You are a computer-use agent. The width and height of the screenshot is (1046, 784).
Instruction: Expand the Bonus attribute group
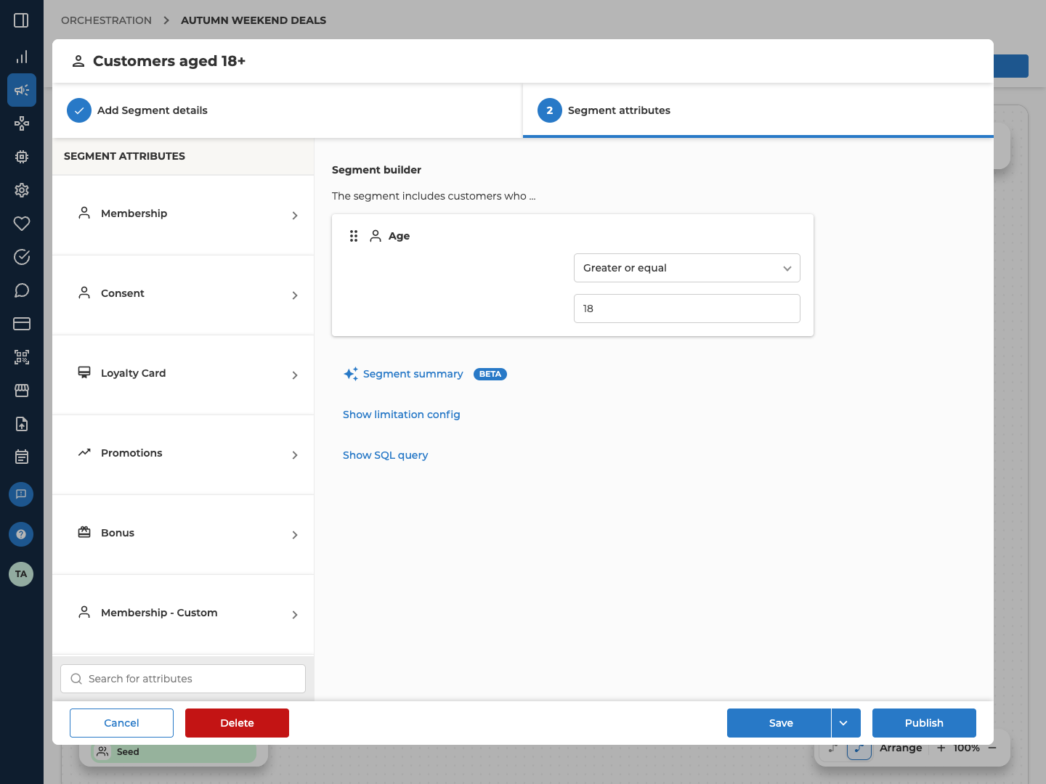(183, 534)
